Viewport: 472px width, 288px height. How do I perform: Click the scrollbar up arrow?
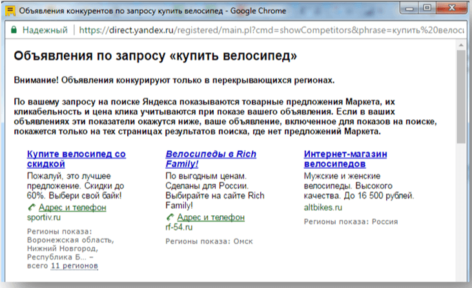click(x=461, y=45)
